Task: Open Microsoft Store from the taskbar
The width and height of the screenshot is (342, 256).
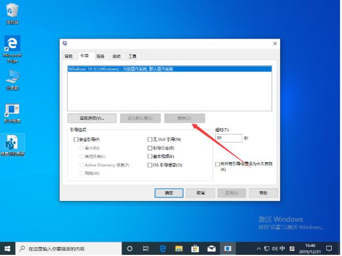Action: pos(195,249)
